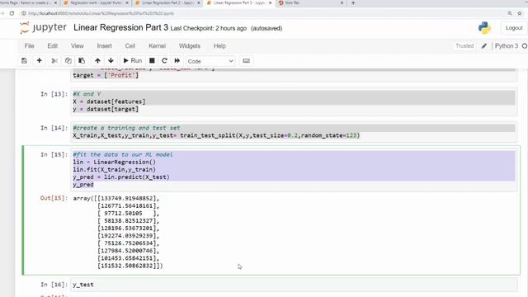Switch to Linear Regression Part 2 tab

click(167, 3)
